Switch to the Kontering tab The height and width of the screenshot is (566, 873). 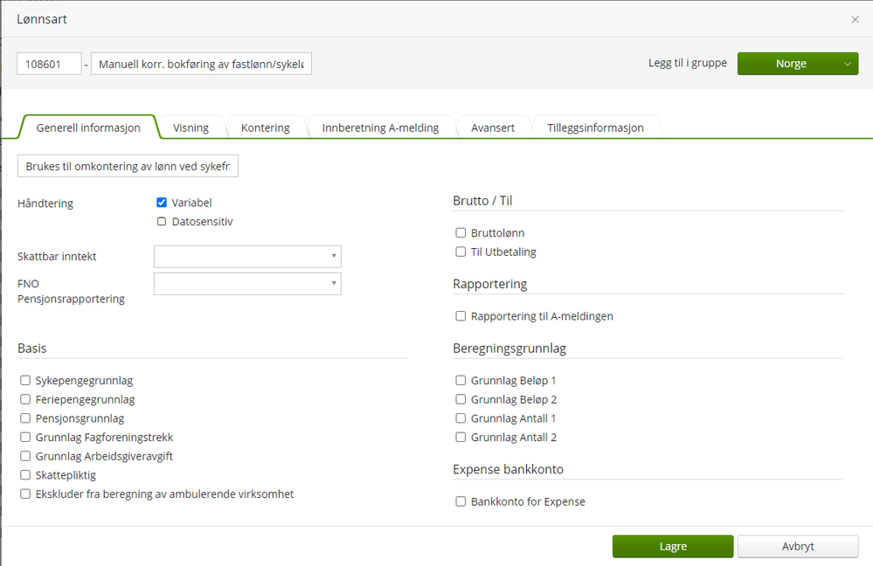pos(265,128)
